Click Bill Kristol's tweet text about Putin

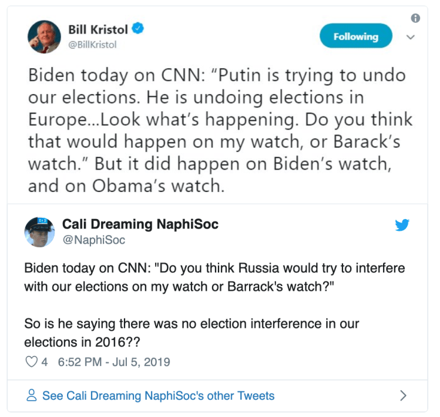[x=219, y=131]
